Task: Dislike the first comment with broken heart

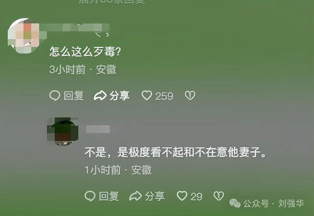Action: click(190, 96)
